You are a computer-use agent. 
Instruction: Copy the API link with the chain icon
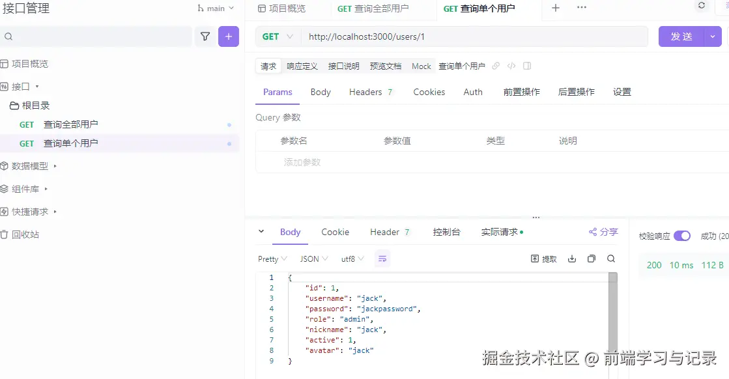[x=496, y=66]
